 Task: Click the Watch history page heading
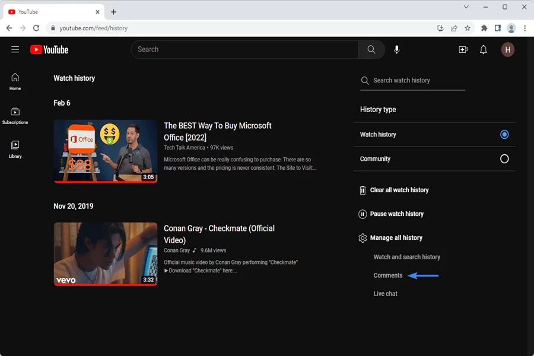tap(74, 78)
